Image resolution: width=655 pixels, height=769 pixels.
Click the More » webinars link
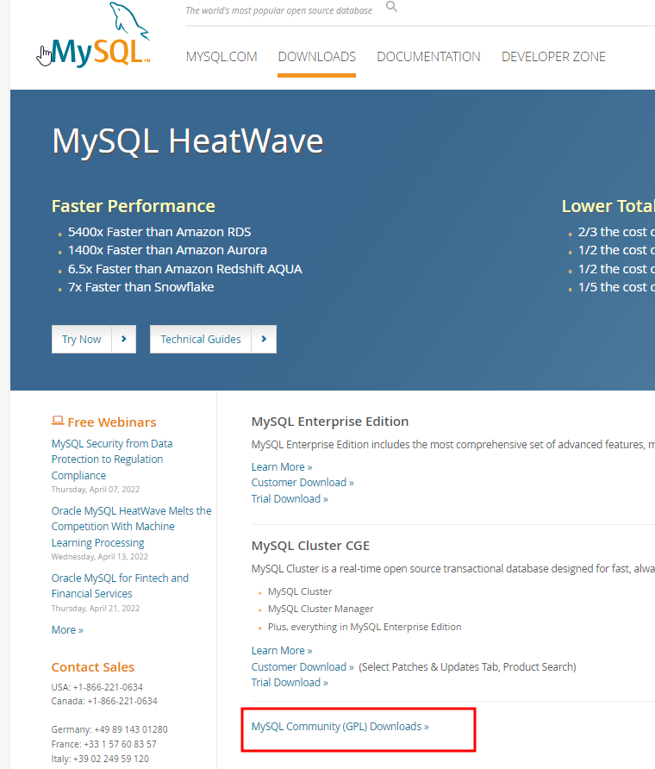(67, 629)
